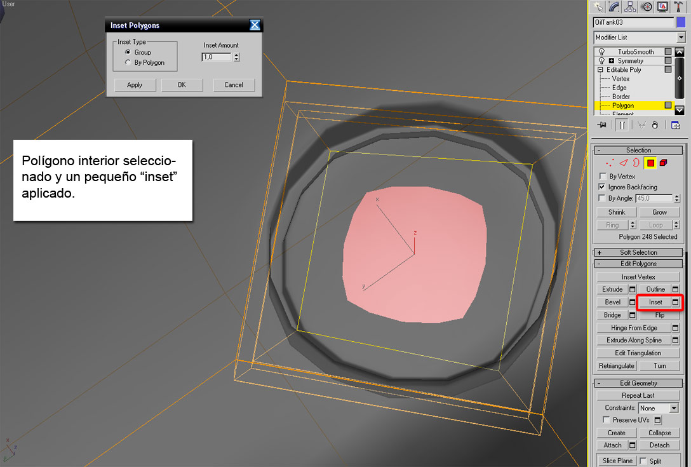Click Inset Amount spinner arrows

pos(237,57)
